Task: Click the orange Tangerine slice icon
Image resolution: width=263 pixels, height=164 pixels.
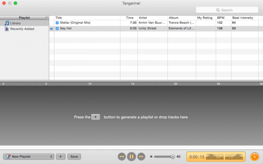Action: click(255, 157)
